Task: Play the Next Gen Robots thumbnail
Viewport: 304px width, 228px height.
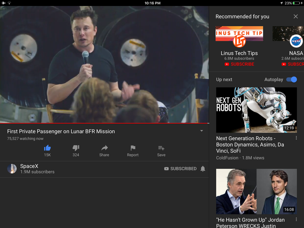Action: click(x=256, y=110)
